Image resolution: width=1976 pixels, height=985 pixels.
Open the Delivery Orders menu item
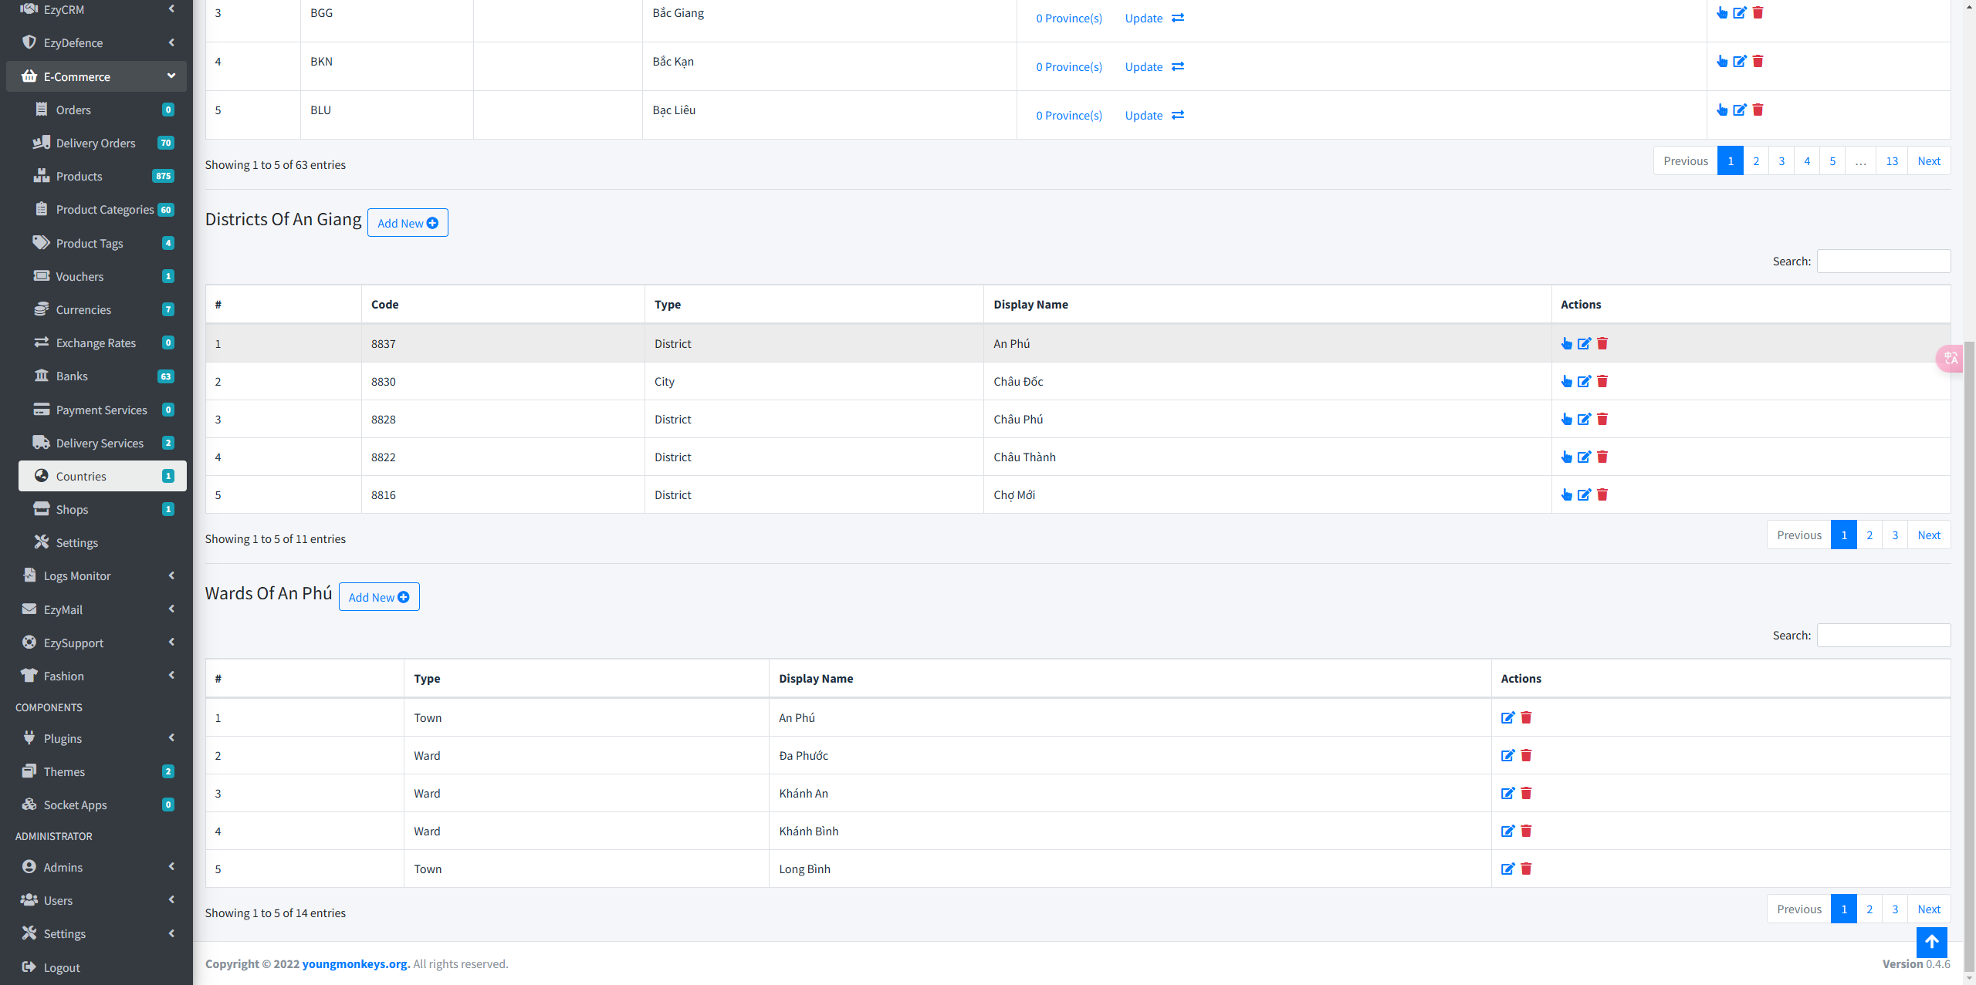click(x=96, y=143)
